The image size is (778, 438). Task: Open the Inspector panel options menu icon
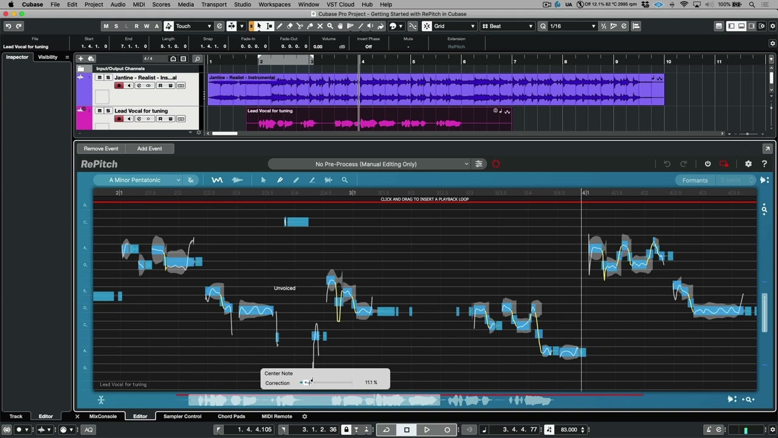tap(67, 57)
